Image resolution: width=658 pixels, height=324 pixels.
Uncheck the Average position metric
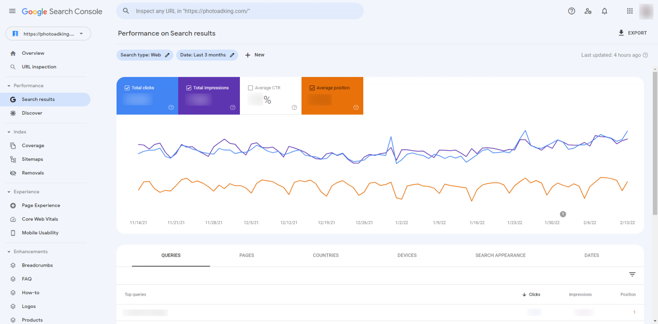[312, 88]
